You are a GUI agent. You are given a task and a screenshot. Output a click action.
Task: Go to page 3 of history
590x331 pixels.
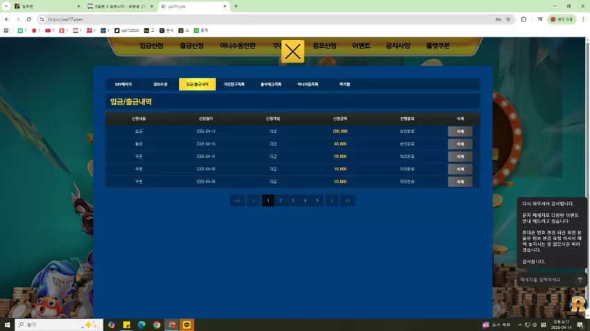pyautogui.click(x=293, y=200)
